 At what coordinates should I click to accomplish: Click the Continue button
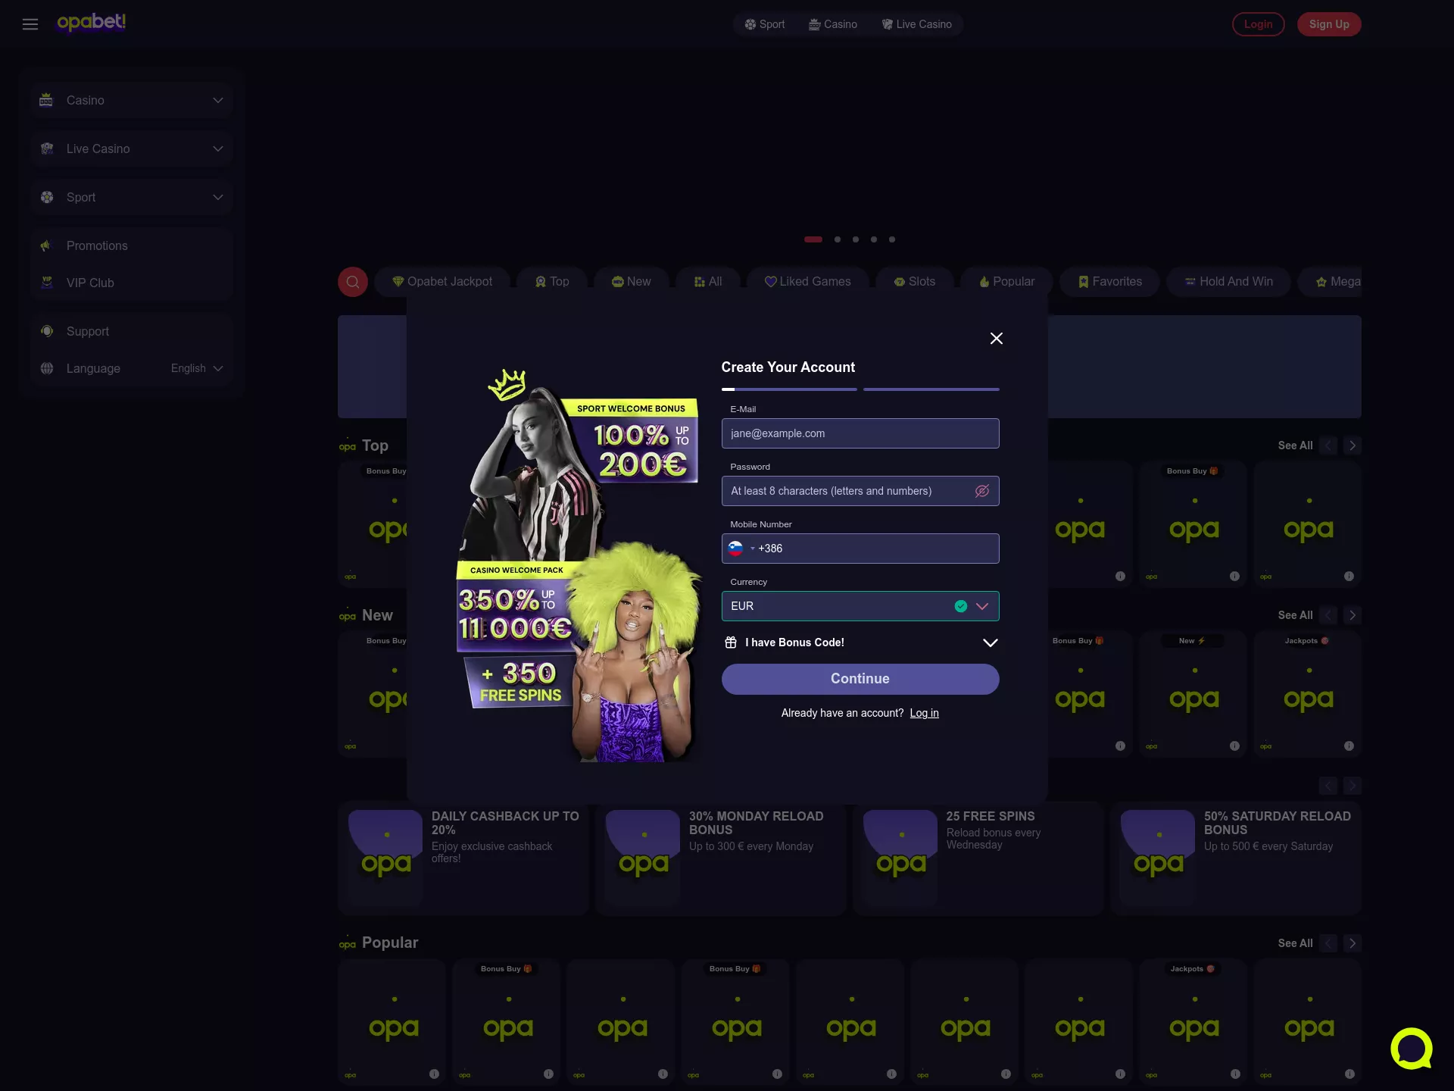pyautogui.click(x=860, y=679)
